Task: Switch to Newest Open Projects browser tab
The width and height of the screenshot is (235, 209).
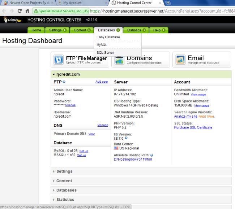Action: coord(28,3)
